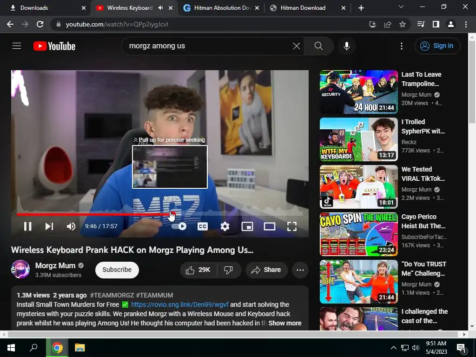Pause the video with the pause button
Image resolution: width=476 pixels, height=357 pixels.
27,226
